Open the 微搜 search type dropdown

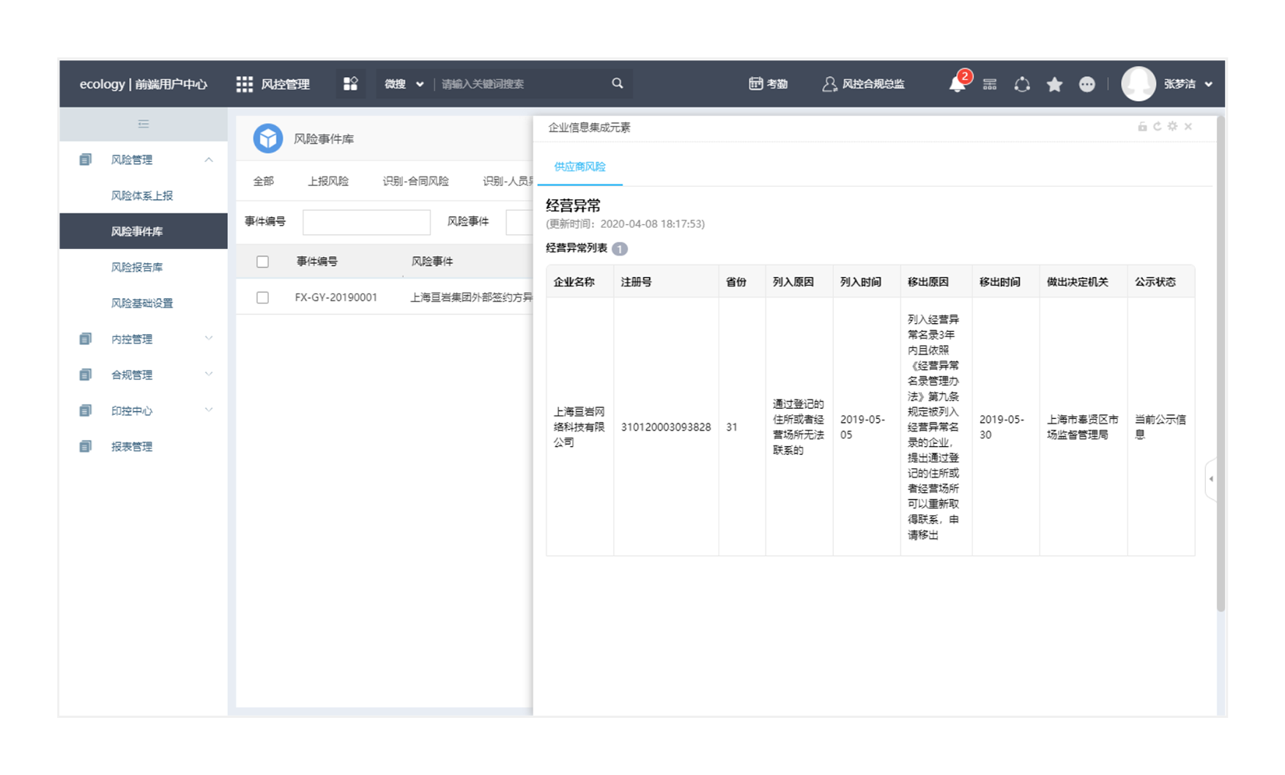pos(404,84)
